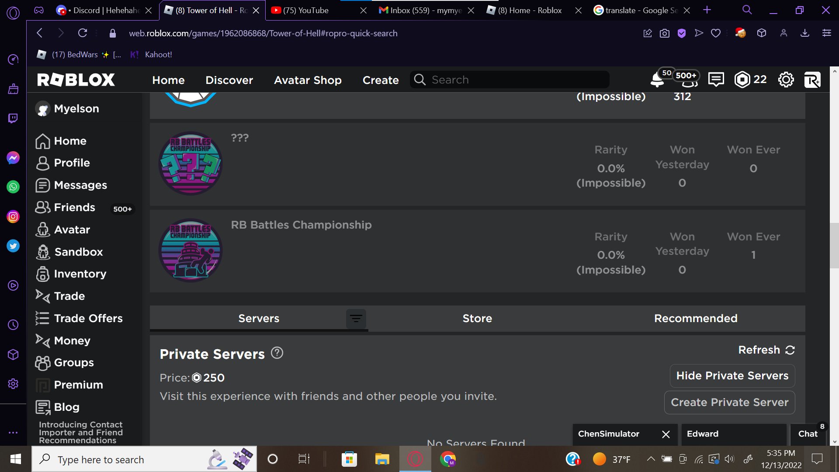This screenshot has width=839, height=472.
Task: Switch to the Store tab
Action: [477, 319]
